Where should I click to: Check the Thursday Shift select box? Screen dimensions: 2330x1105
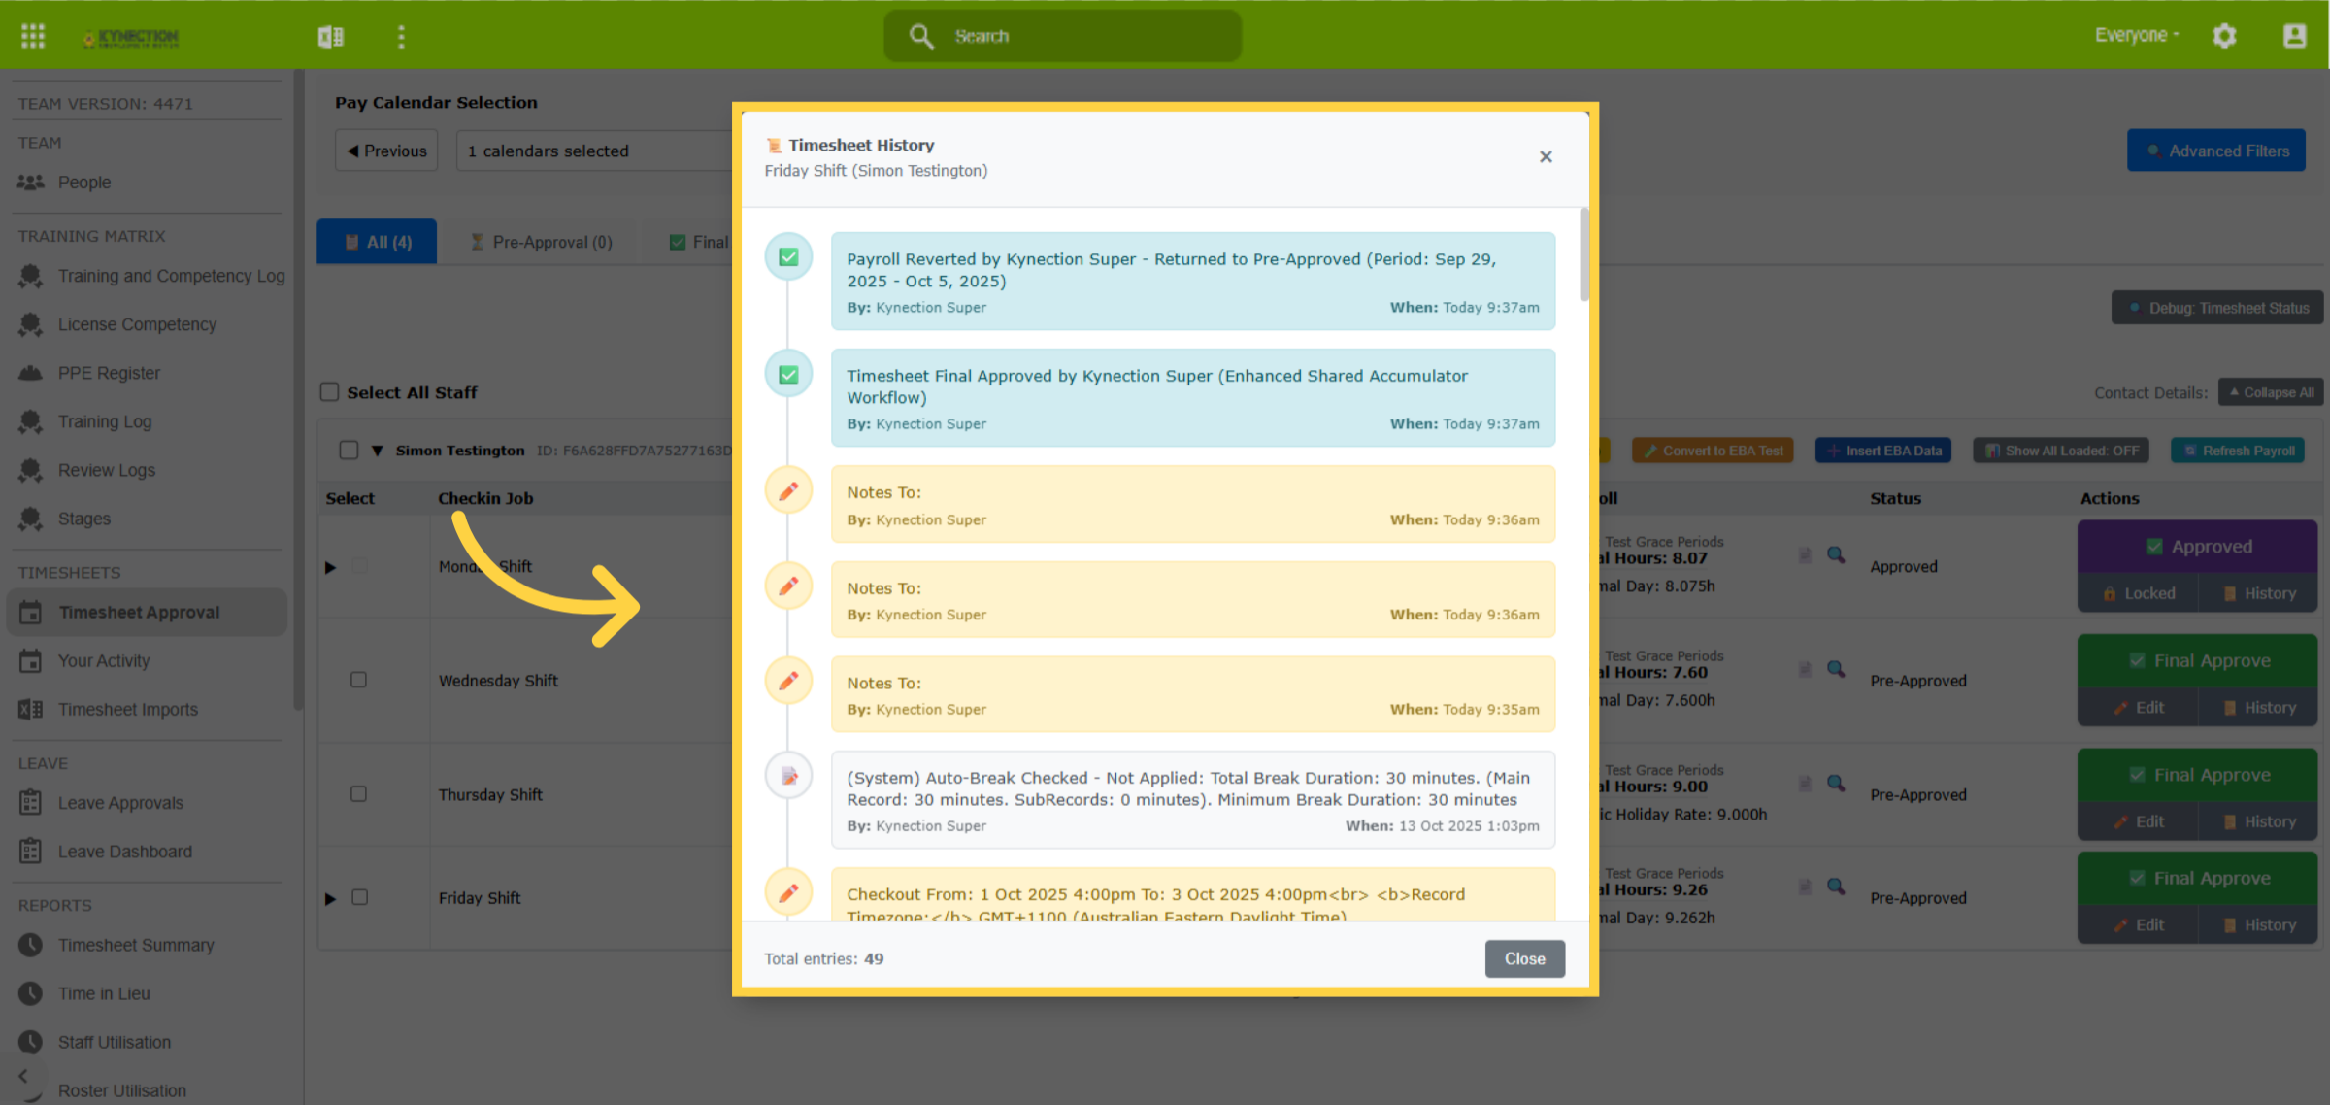(358, 793)
